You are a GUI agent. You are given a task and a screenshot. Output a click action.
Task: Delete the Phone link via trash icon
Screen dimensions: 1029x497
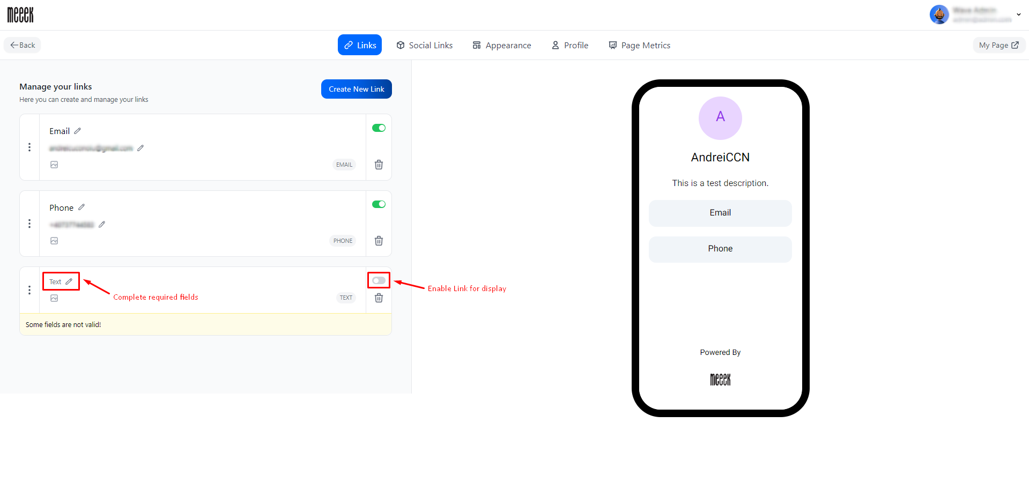(x=379, y=241)
